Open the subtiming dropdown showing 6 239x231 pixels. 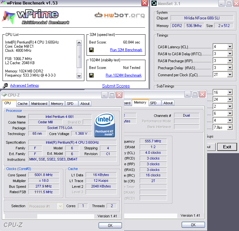[x=230, y=113]
